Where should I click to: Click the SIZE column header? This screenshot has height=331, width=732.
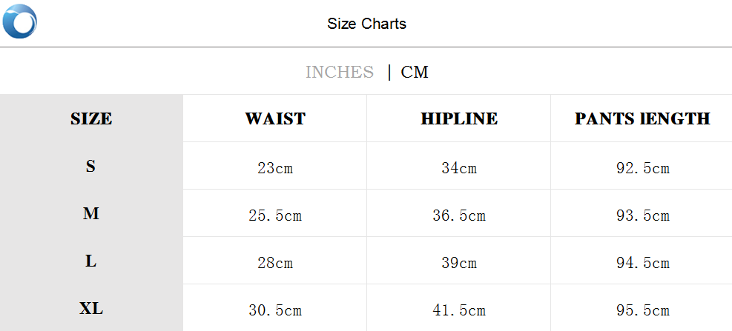point(91,118)
